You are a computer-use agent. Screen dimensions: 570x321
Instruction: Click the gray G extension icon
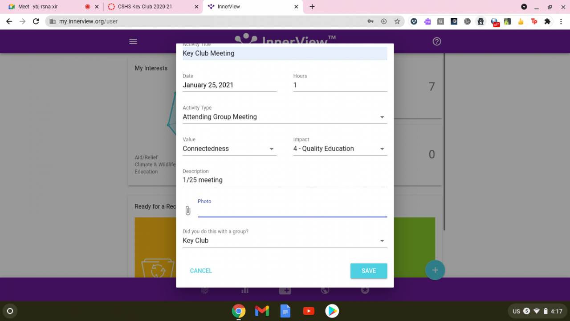[x=440, y=21]
